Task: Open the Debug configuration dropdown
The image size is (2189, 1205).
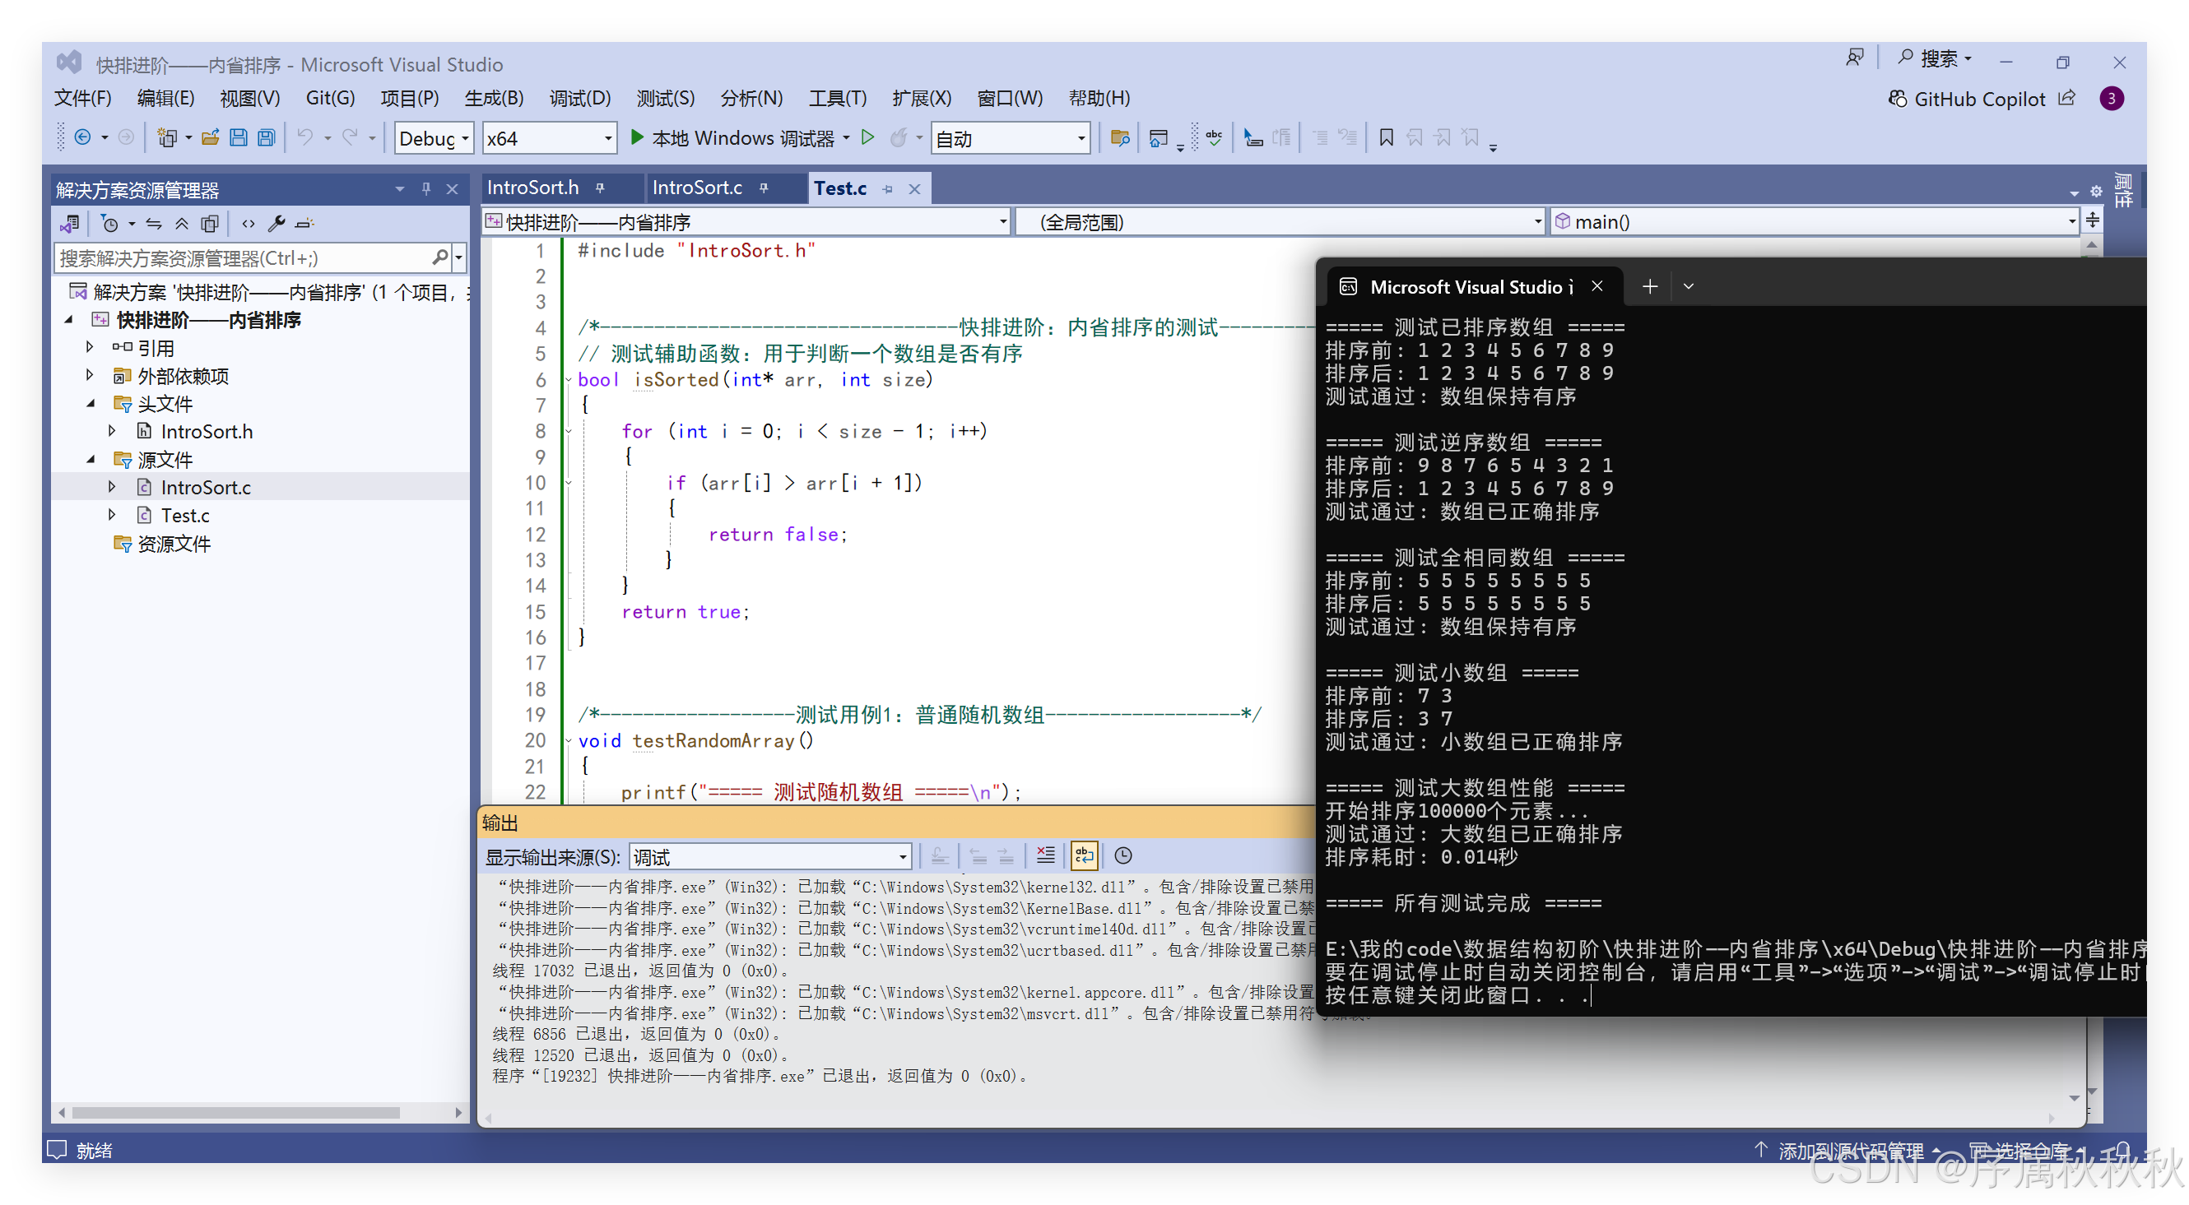Action: tap(434, 138)
